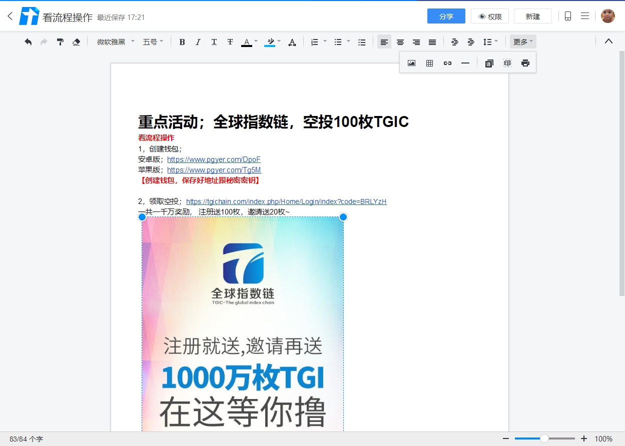625x446 pixels.
Task: Click the character spacing icon
Action: (292, 42)
